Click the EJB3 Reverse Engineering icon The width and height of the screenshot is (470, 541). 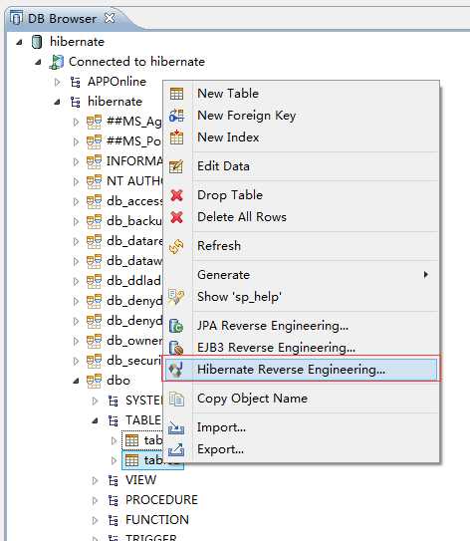176,348
